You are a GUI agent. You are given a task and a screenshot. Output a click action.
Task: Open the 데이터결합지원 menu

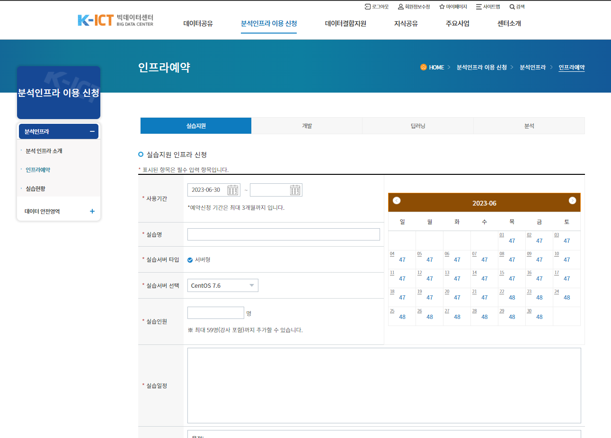pyautogui.click(x=345, y=24)
